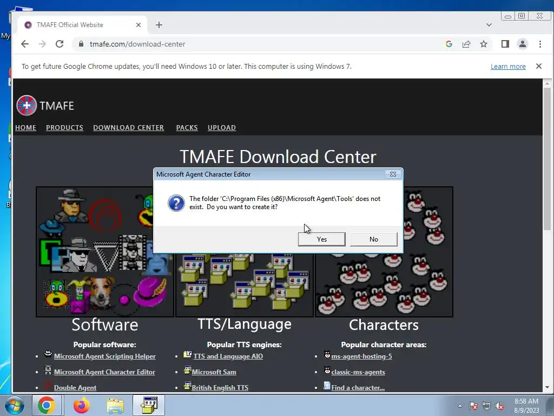Open the Chrome profile menu
This screenshot has width=554, height=416.
click(x=522, y=44)
